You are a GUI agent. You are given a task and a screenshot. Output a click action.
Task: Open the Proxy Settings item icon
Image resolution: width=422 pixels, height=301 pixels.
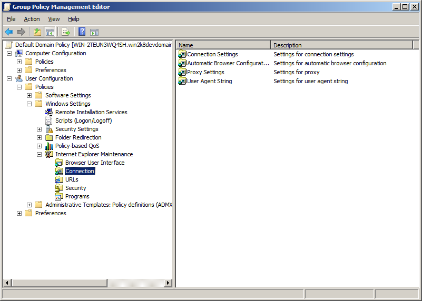click(x=182, y=72)
